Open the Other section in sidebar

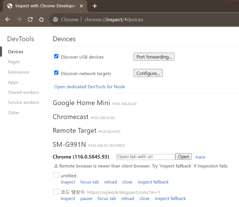click(14, 113)
